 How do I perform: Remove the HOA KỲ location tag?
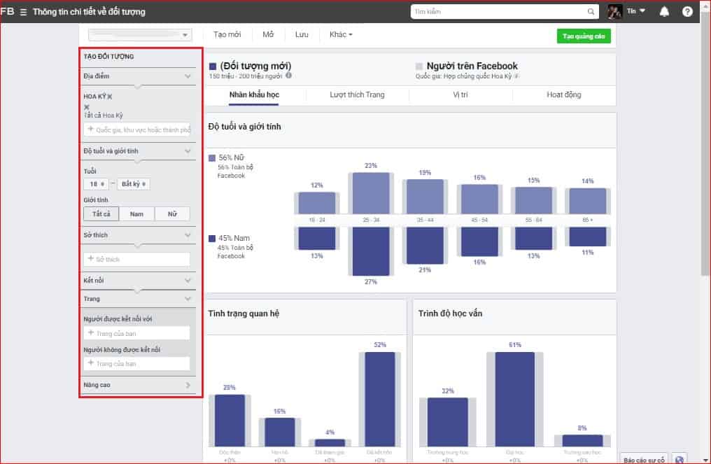110,97
